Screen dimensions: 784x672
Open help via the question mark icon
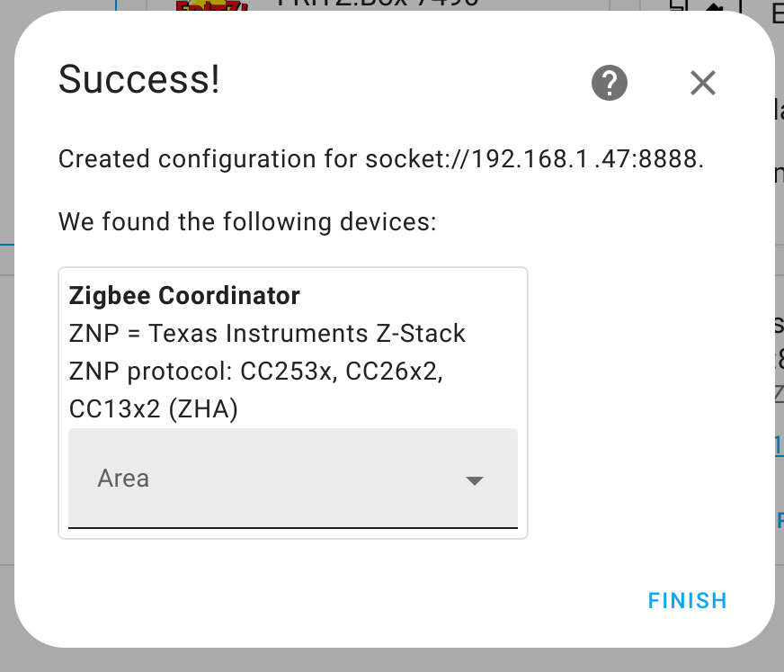coord(609,83)
